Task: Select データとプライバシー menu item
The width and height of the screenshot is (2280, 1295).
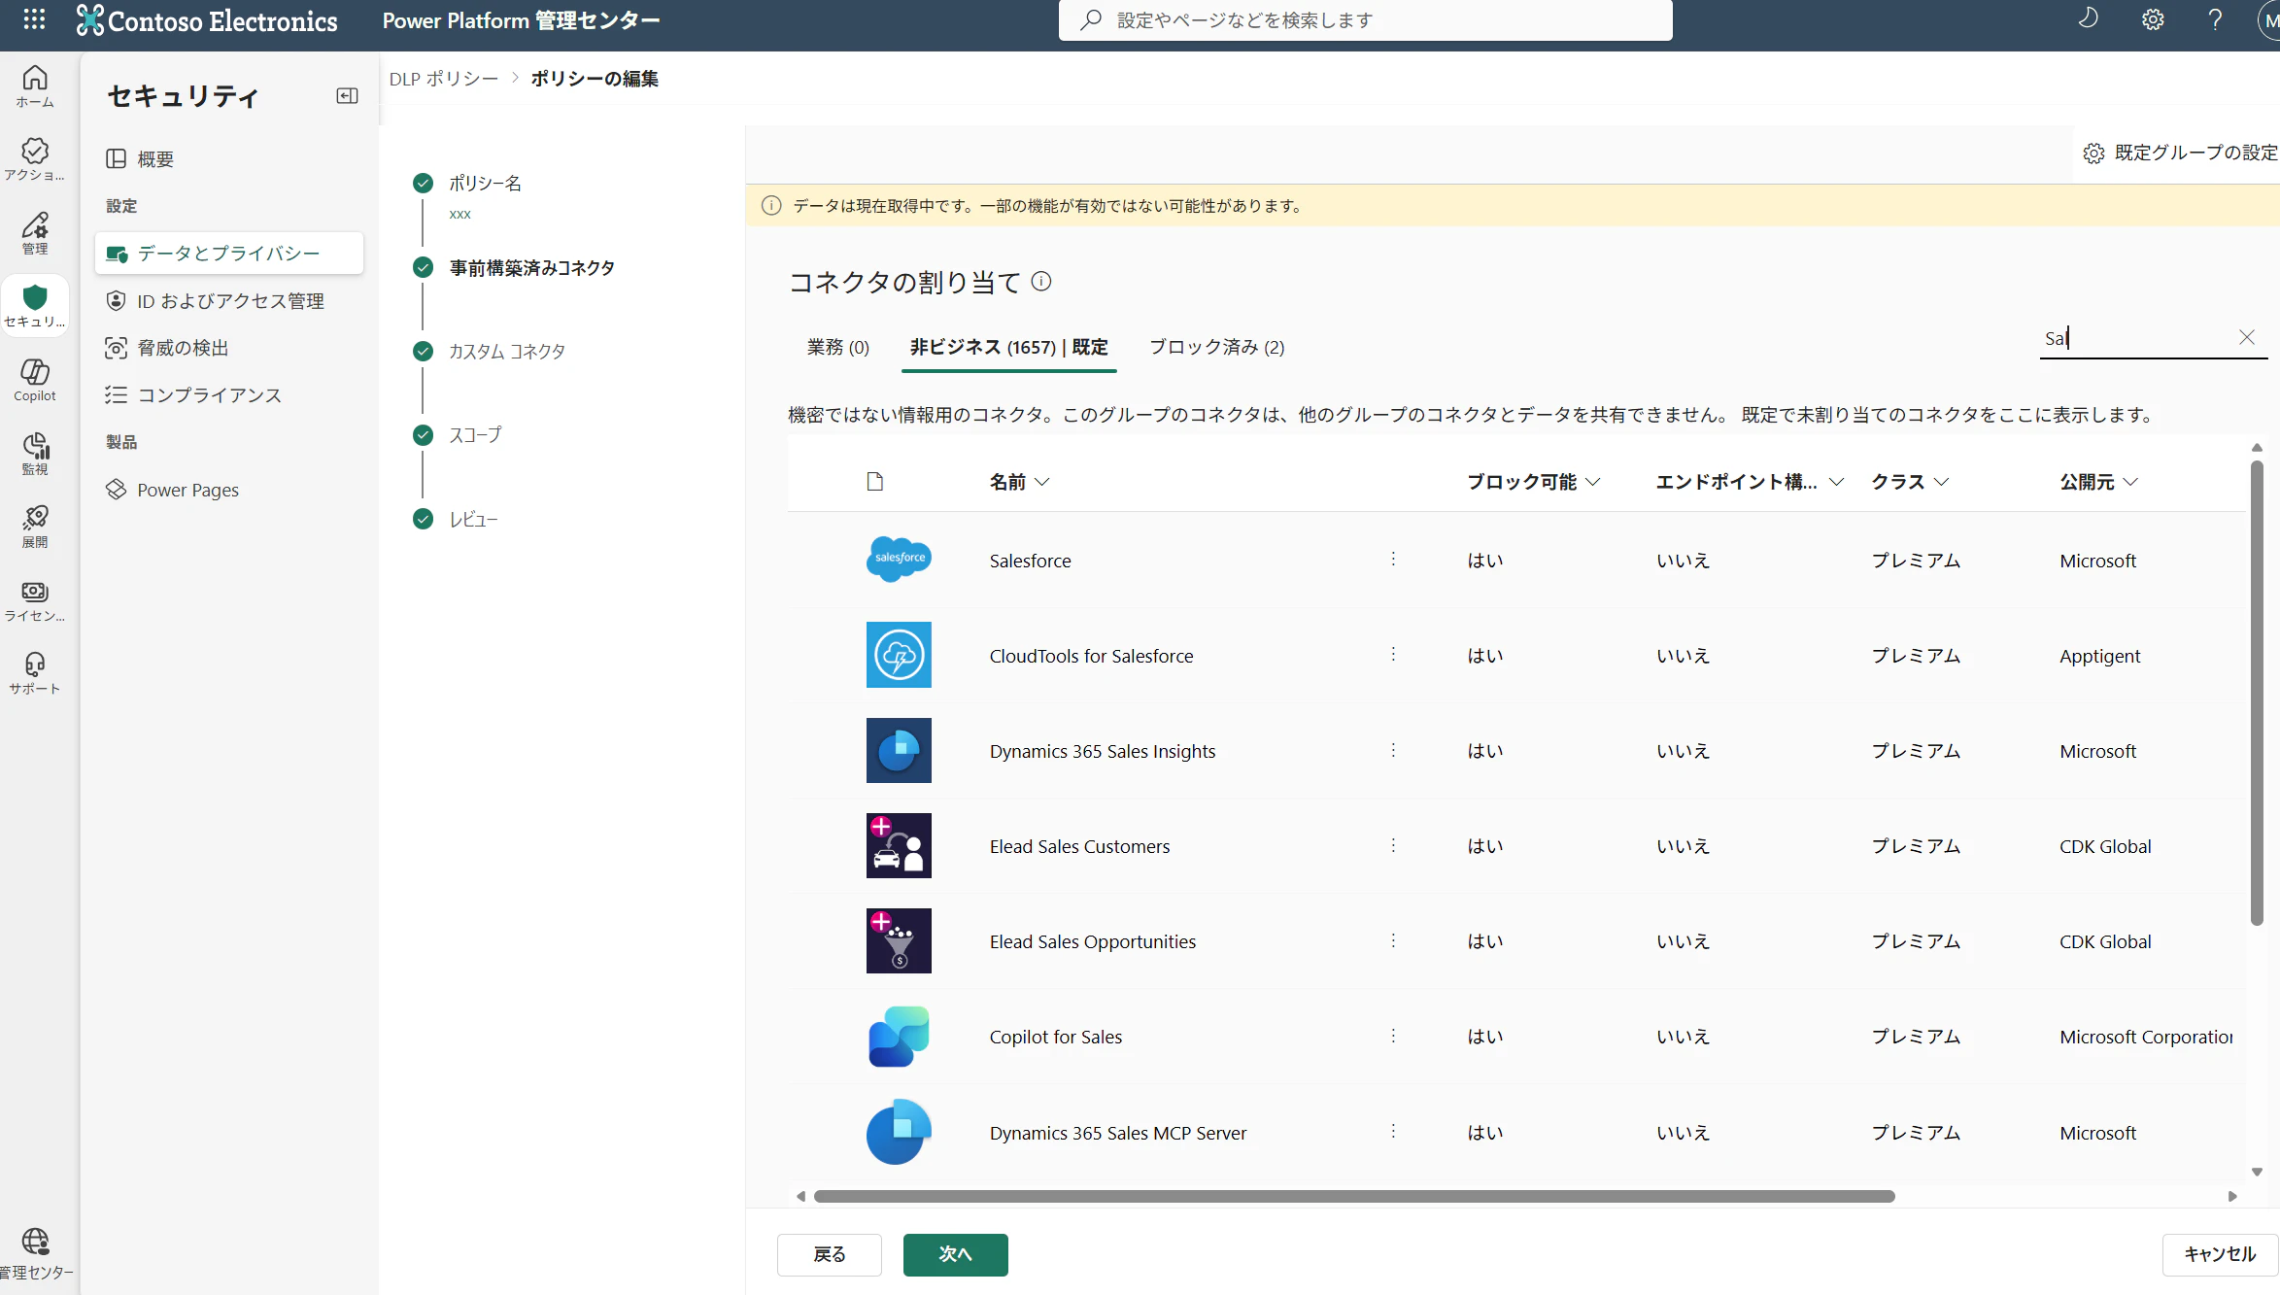Action: point(229,254)
